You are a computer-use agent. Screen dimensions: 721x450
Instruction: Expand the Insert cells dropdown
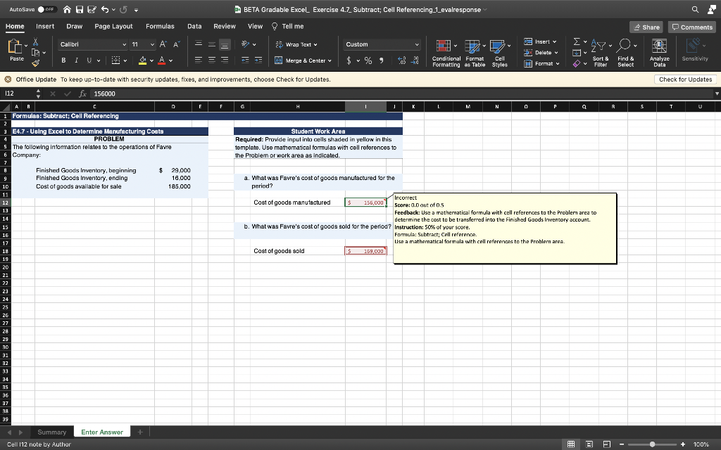pyautogui.click(x=555, y=41)
